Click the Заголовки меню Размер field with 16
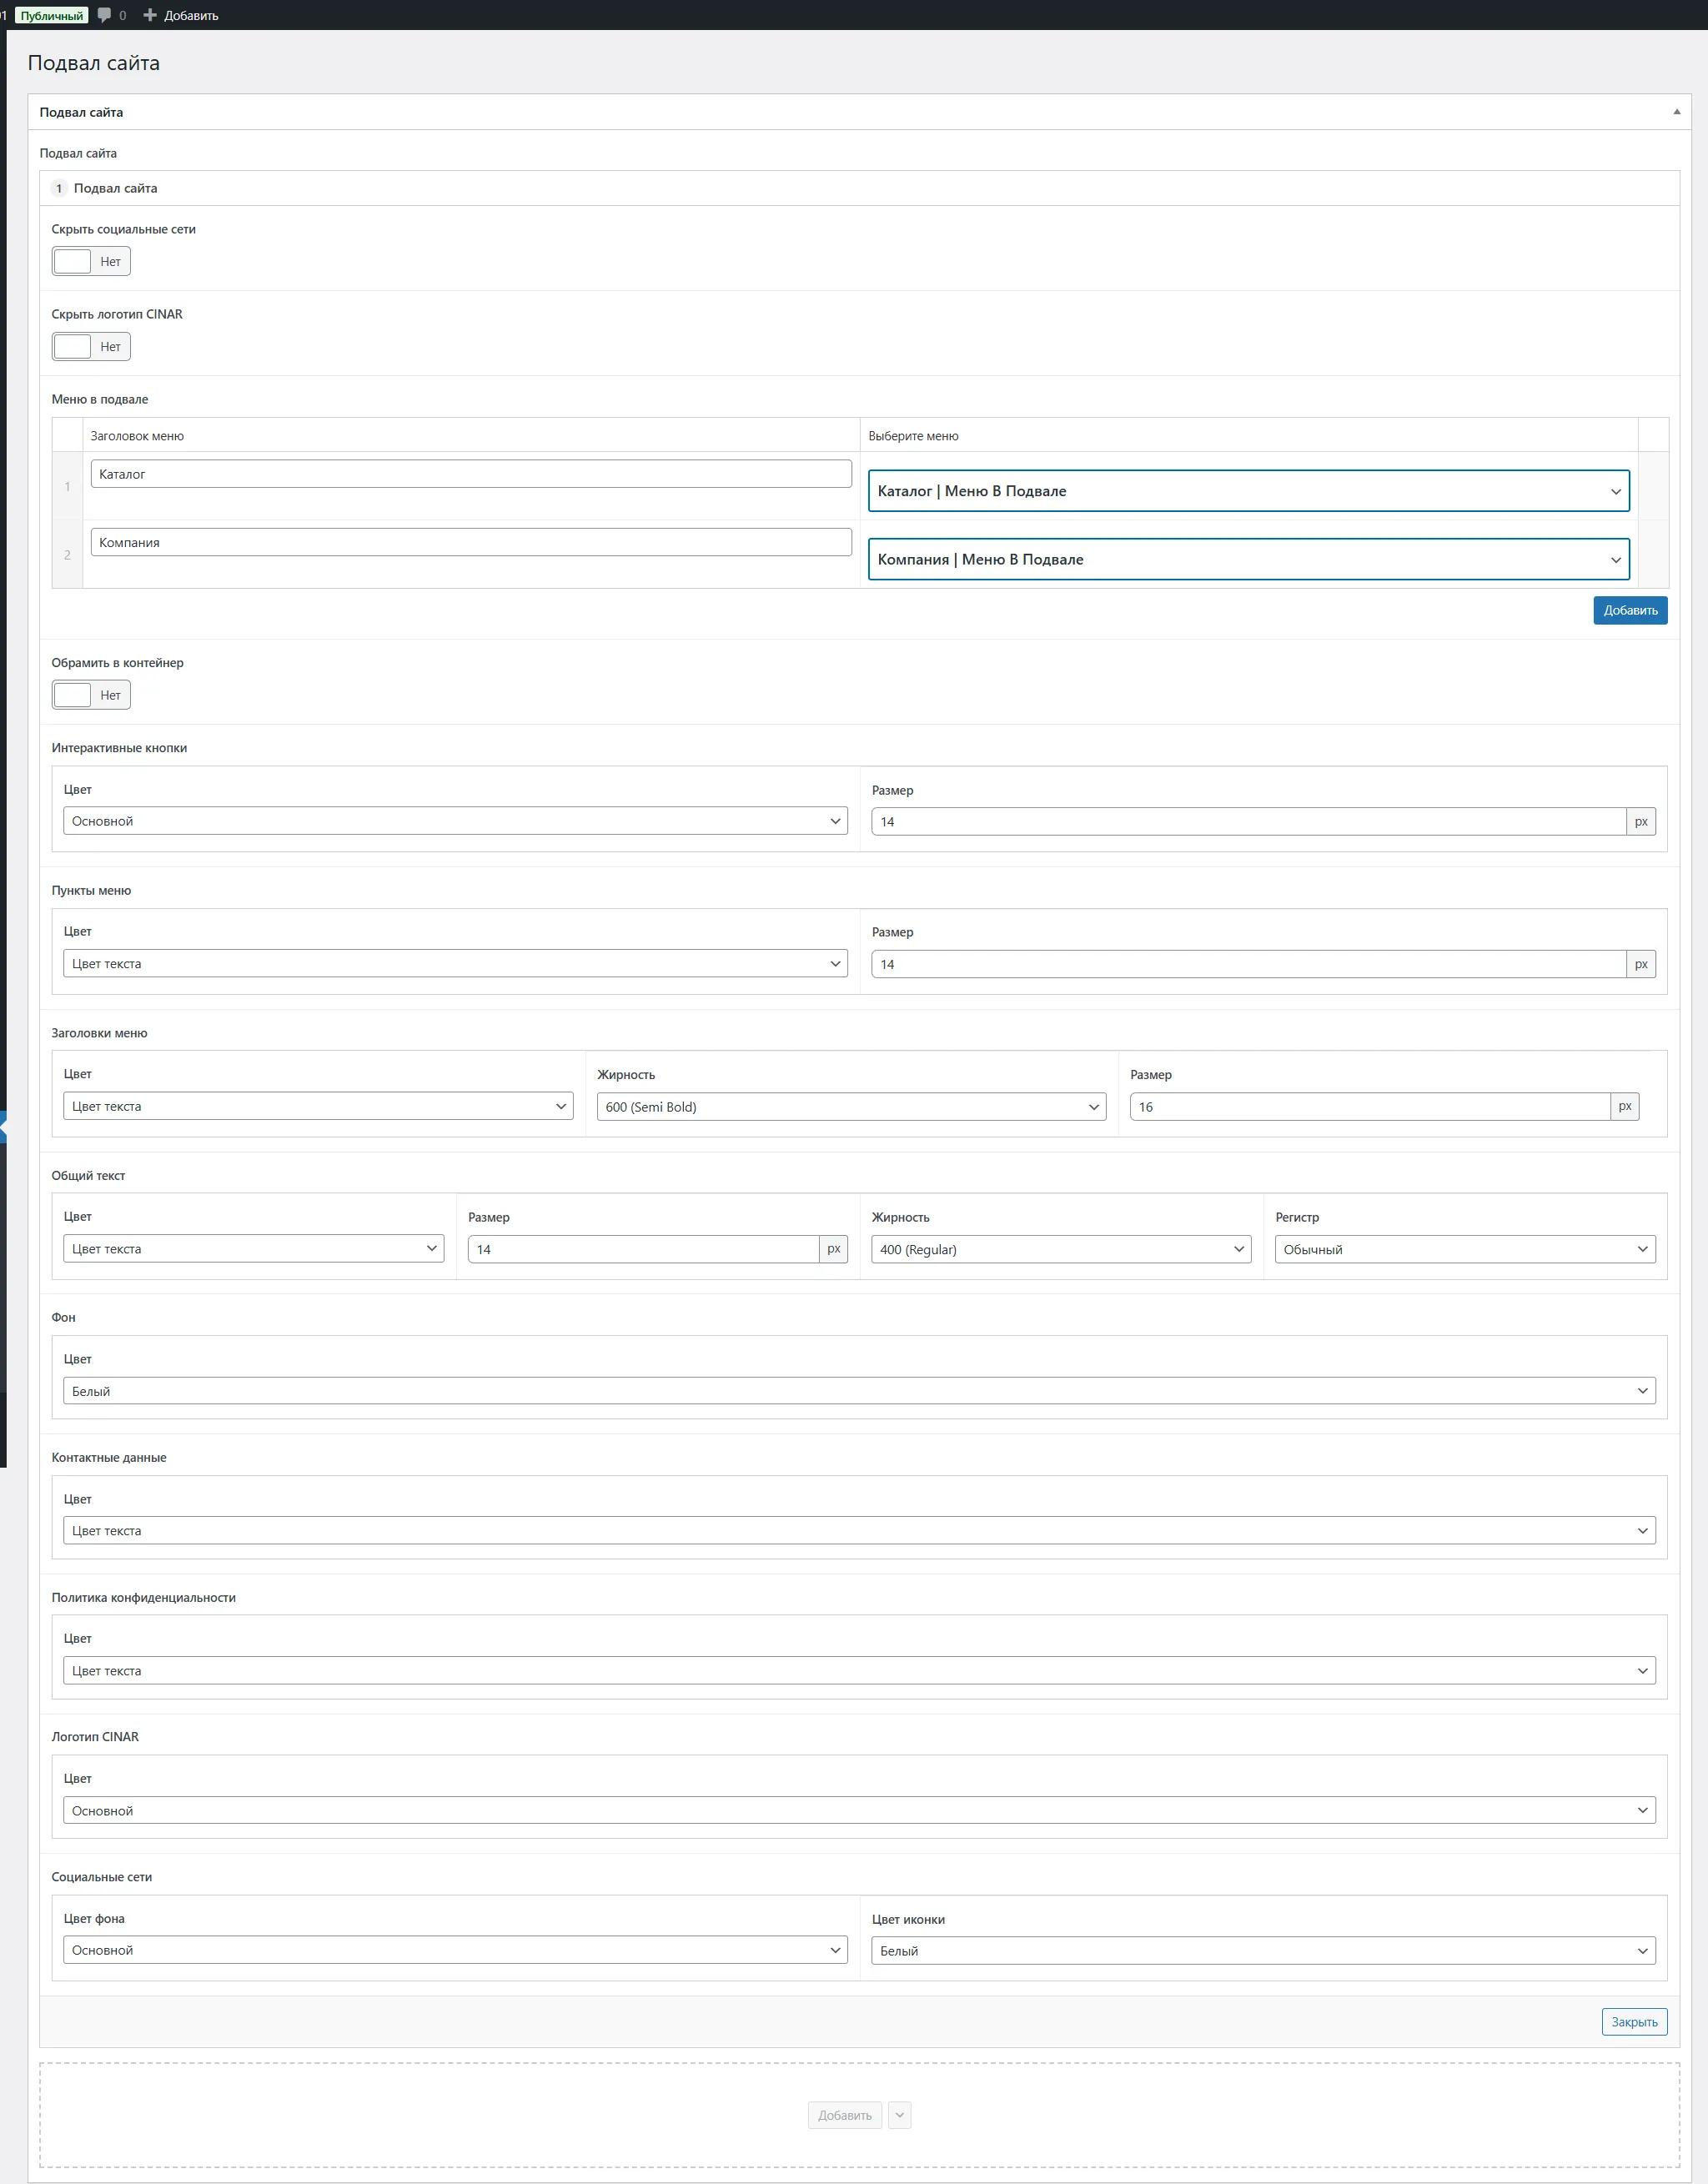 tap(1369, 1107)
